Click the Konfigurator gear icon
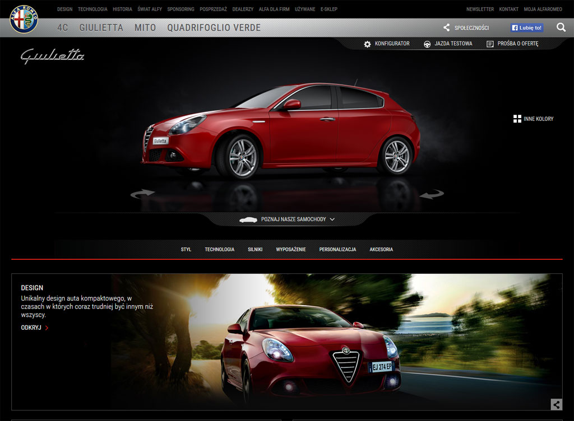 tap(367, 44)
